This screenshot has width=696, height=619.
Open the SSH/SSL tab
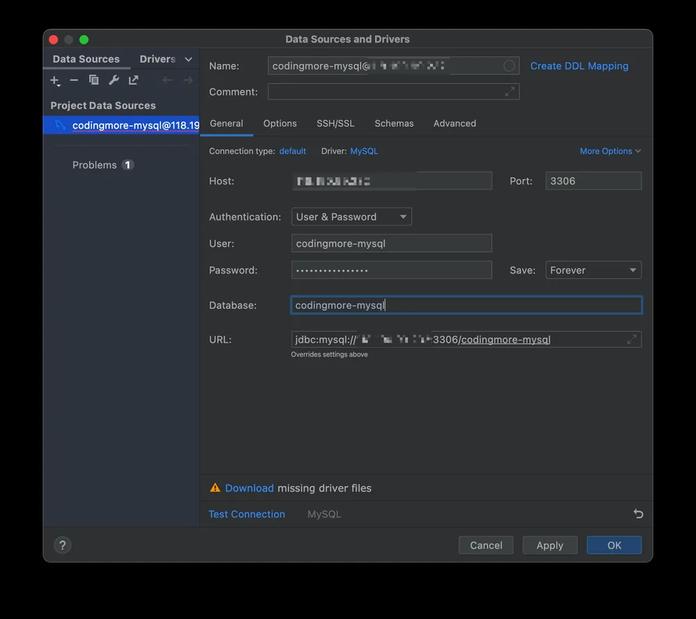click(x=335, y=123)
